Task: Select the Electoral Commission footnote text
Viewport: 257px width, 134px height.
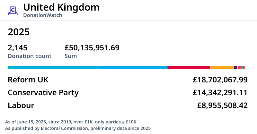Action: click(78, 128)
